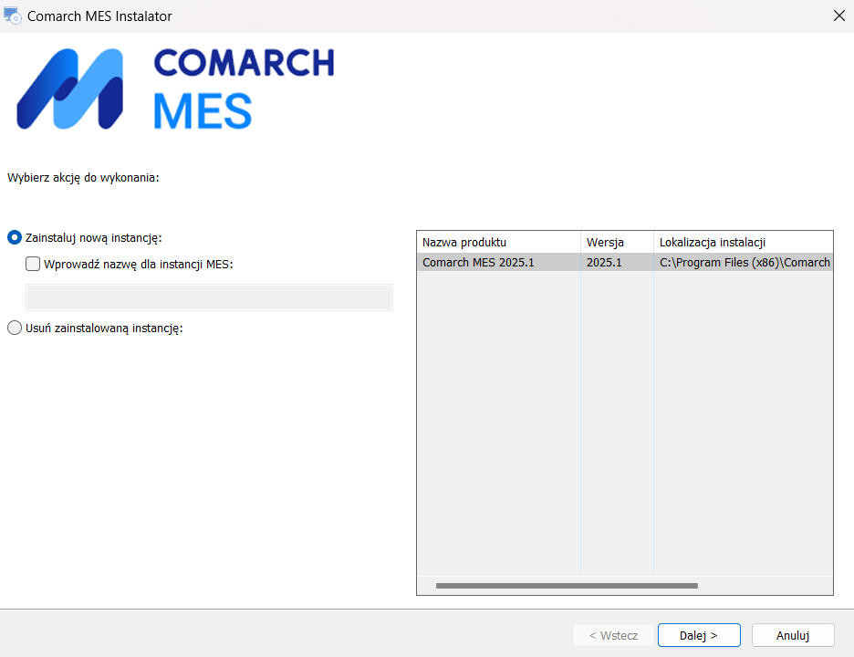854x657 pixels.
Task: Click the 'Lokalizacja instalacji' column header
Action: (x=742, y=242)
